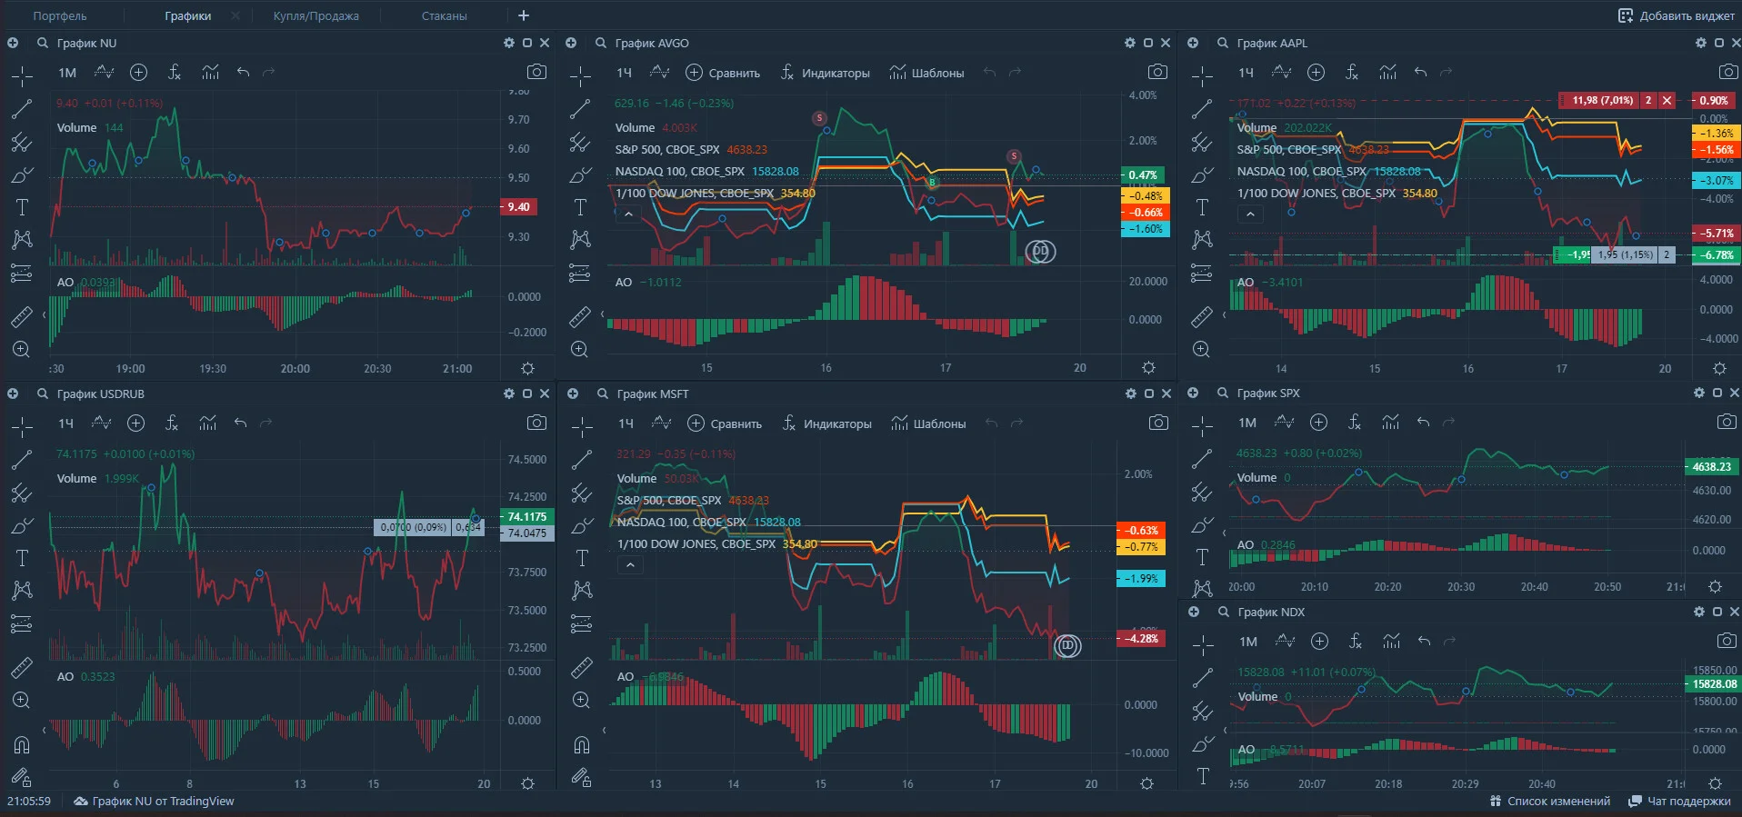
Task: Open the График NU от TradingView link
Action: pos(155,802)
